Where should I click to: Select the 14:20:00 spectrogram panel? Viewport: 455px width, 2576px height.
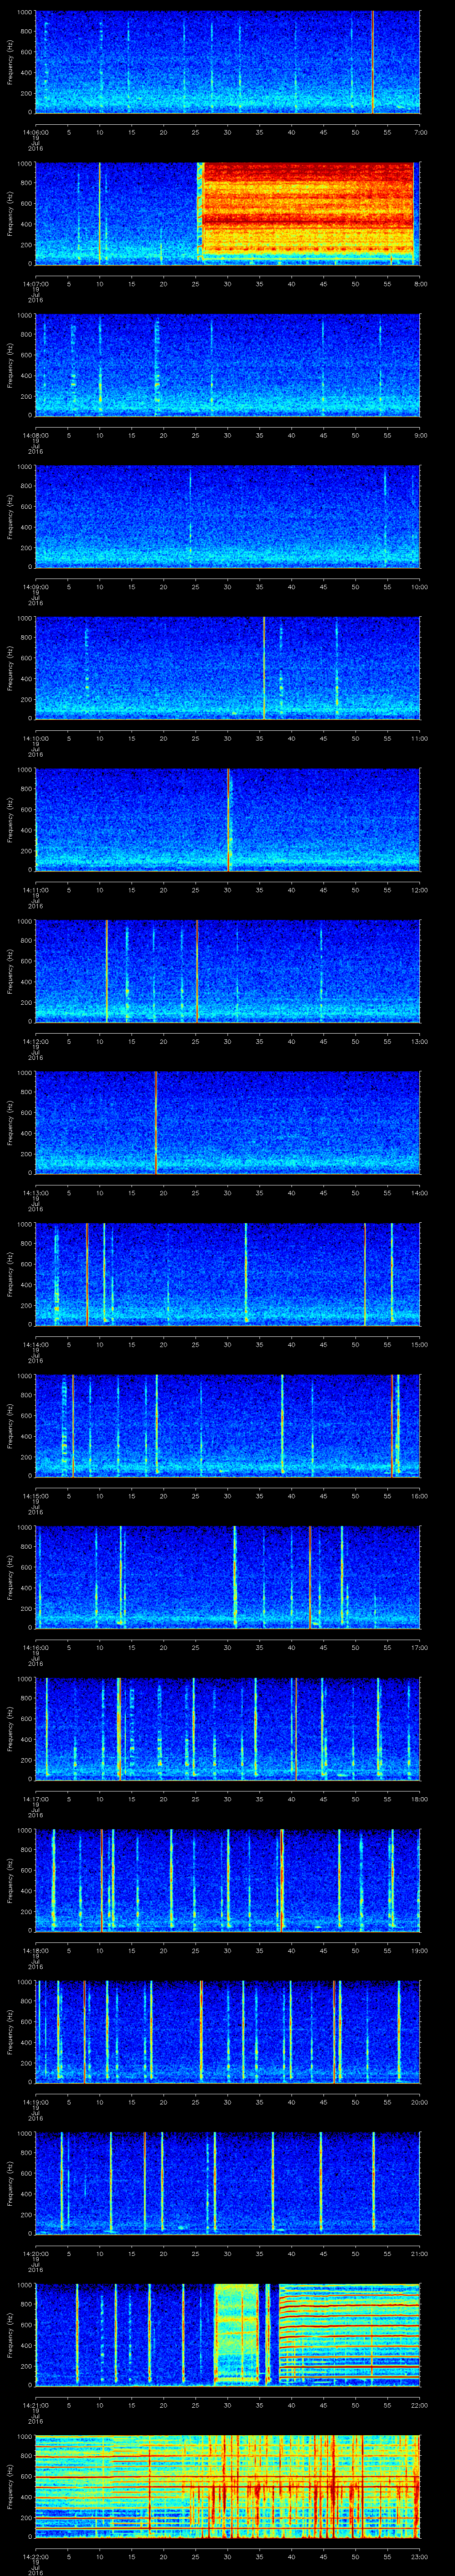228,2183
